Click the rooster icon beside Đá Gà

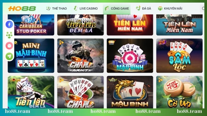[x=138, y=9]
